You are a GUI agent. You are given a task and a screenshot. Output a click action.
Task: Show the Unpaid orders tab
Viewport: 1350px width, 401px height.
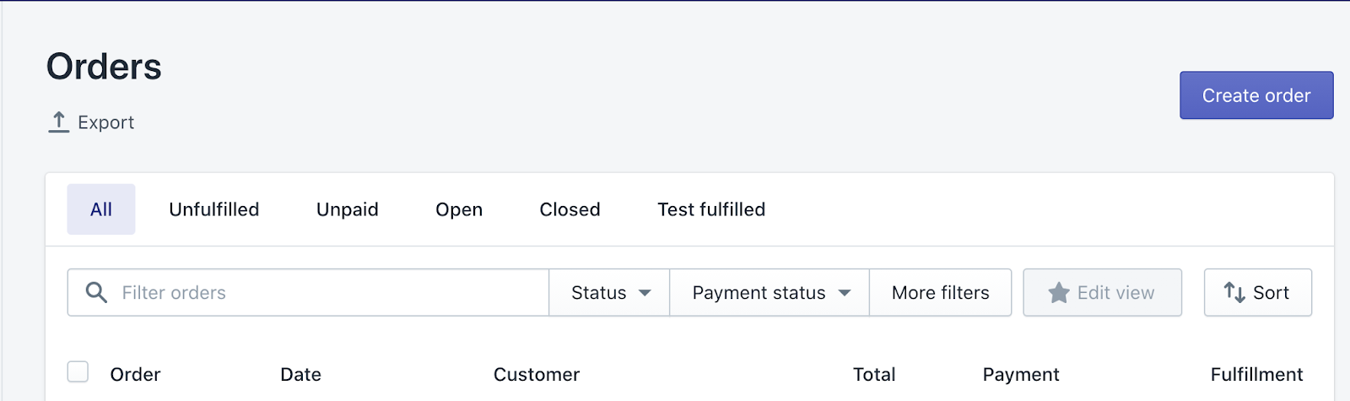coord(348,209)
